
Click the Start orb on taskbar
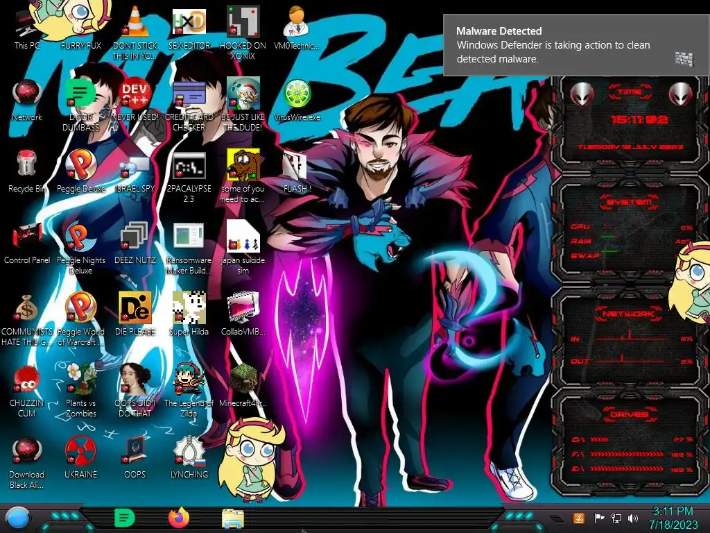[18, 518]
